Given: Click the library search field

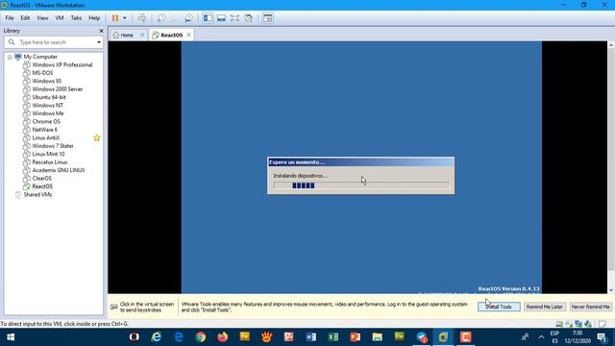Looking at the screenshot, I should pyautogui.click(x=54, y=42).
